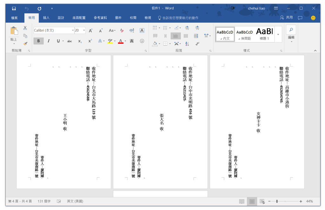Viewport: 325px width, 210px height.
Task: Switch to Read Mode view in status bar
Action: [242, 201]
